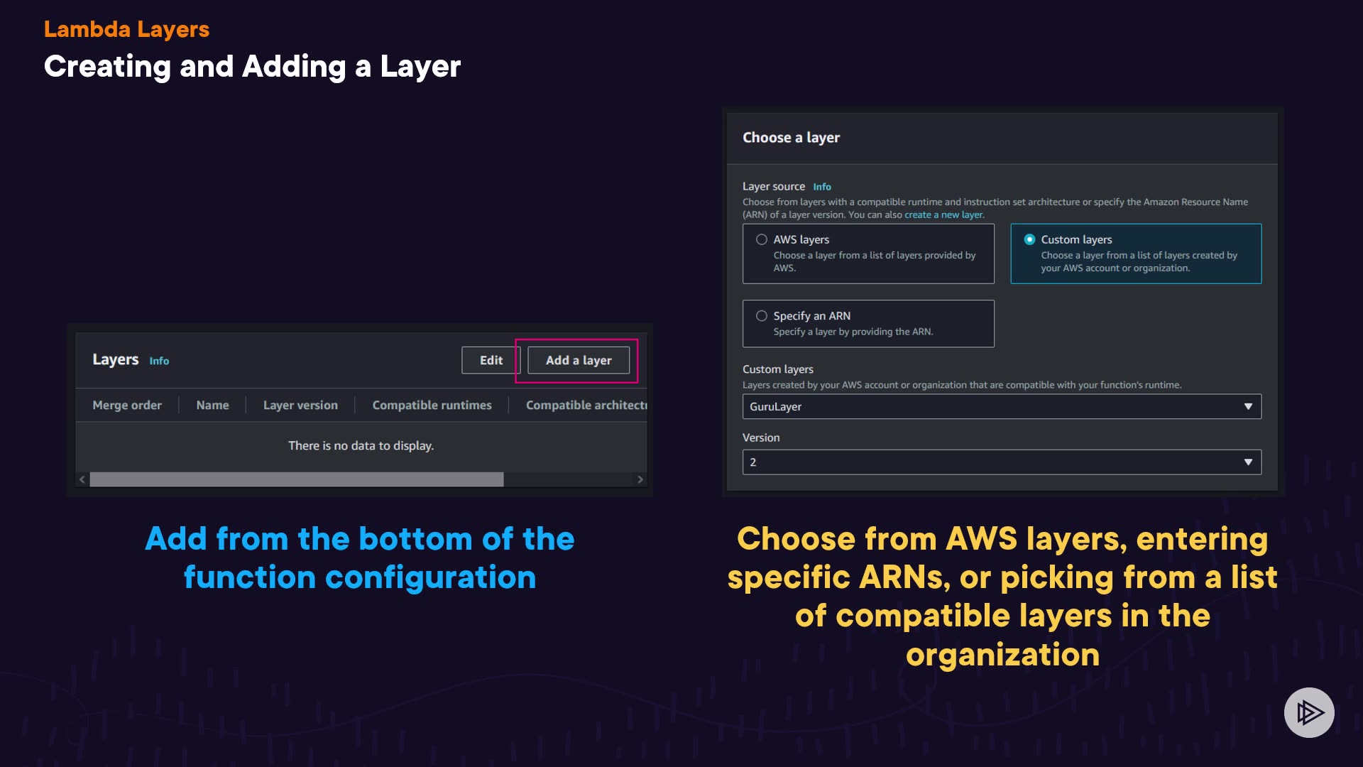Open the Info link beside Layers heading

coord(159,361)
